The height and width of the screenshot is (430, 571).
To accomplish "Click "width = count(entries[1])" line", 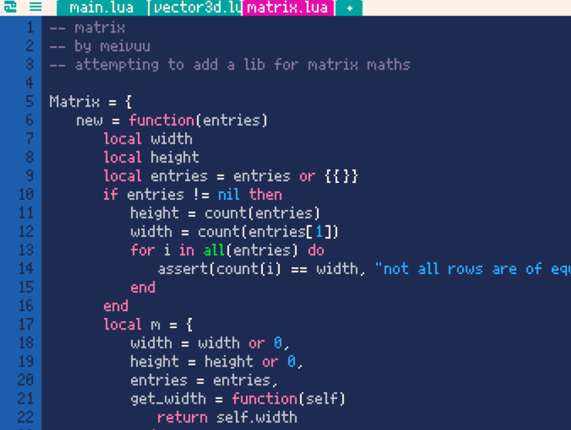I will (234, 232).
